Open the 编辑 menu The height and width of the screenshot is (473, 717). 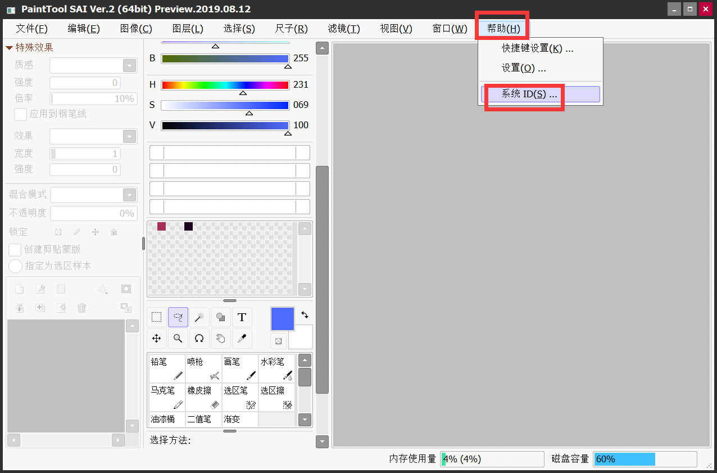tap(84, 29)
